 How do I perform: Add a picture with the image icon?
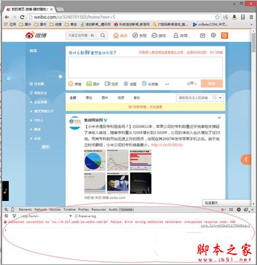click(x=89, y=84)
